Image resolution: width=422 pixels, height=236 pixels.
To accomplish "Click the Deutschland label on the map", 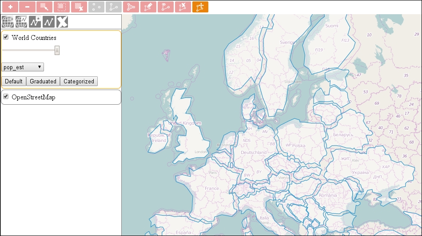I will pyautogui.click(x=254, y=153).
